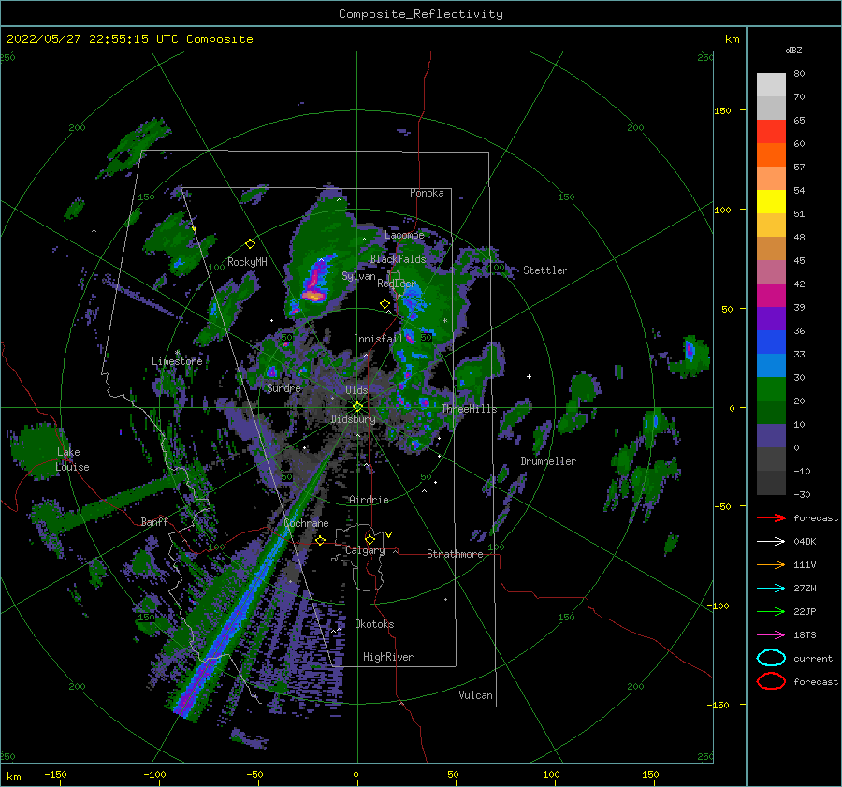
Task: Pick the red 60-65 dBZ color swatch
Action: pyautogui.click(x=771, y=131)
